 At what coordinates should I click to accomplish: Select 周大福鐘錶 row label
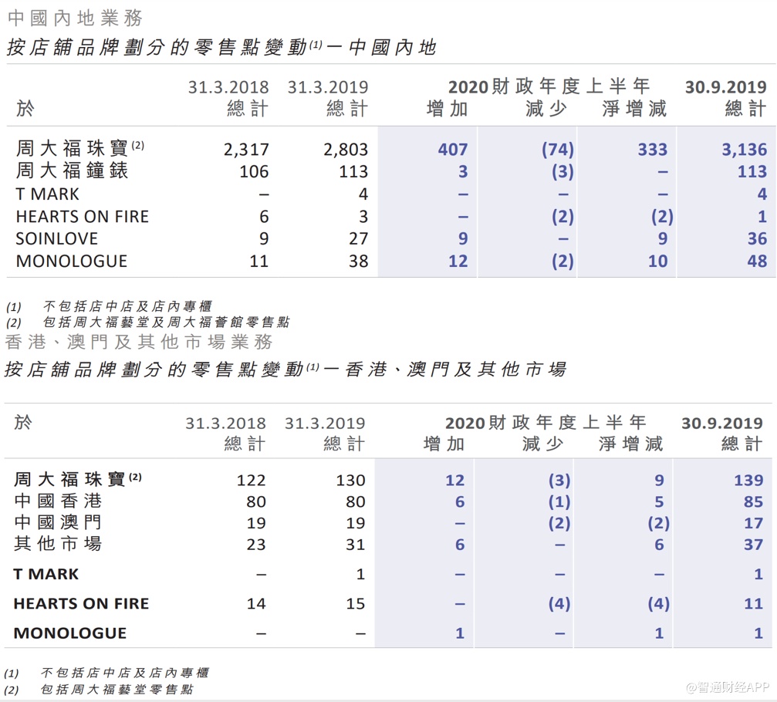click(72, 170)
